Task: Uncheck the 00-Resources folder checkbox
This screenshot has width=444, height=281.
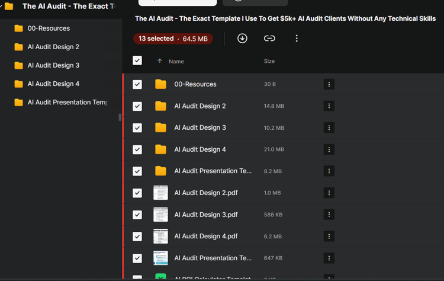Action: coord(137,84)
